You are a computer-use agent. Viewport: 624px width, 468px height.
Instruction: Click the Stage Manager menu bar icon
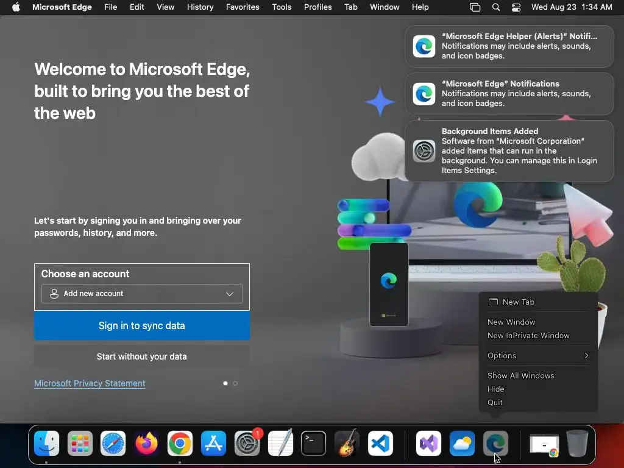[475, 7]
